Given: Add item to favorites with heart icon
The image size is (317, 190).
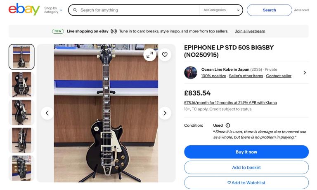Looking at the screenshot, I should (165, 55).
